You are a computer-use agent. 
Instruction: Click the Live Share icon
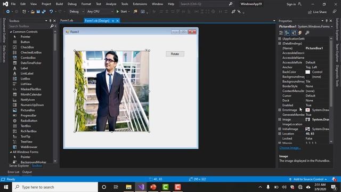[x=310, y=12]
